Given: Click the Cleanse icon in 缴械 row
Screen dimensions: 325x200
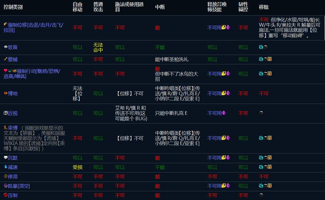Looking at the screenshot, I should 261,59.
